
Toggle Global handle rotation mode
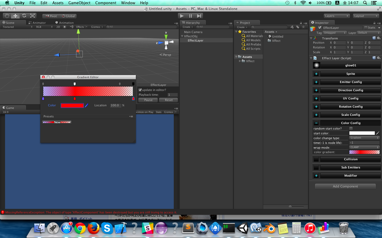tap(68, 16)
